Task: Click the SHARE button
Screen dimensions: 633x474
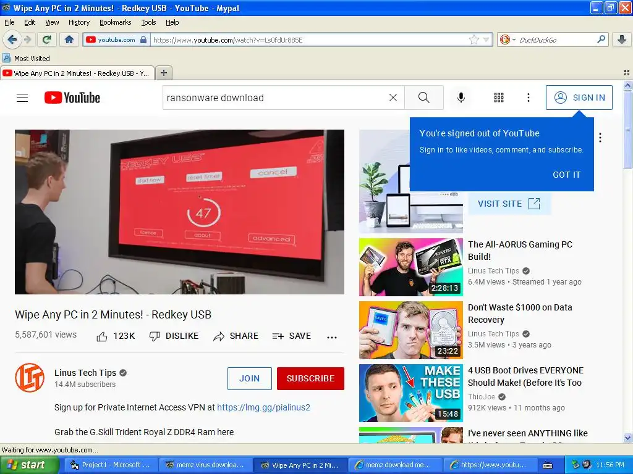Action: coord(236,336)
